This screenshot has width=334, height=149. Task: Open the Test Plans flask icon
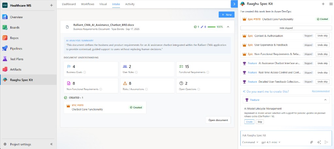tap(5, 59)
